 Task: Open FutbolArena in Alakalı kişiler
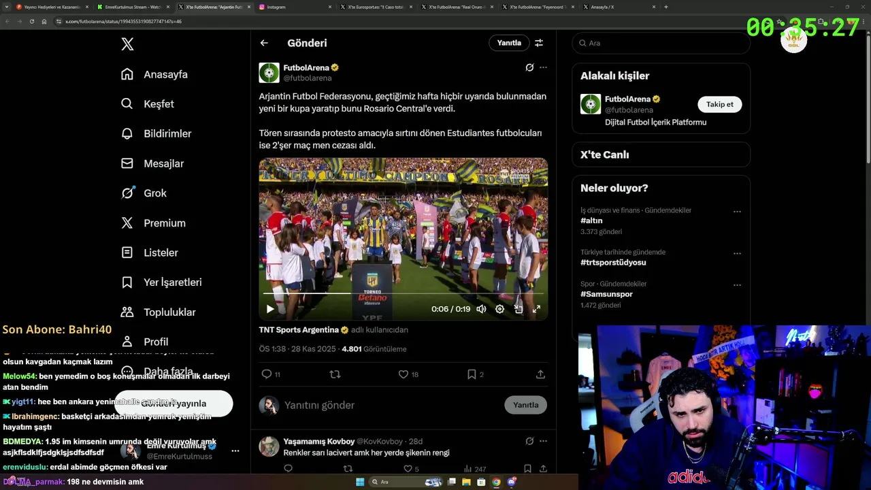(627, 99)
